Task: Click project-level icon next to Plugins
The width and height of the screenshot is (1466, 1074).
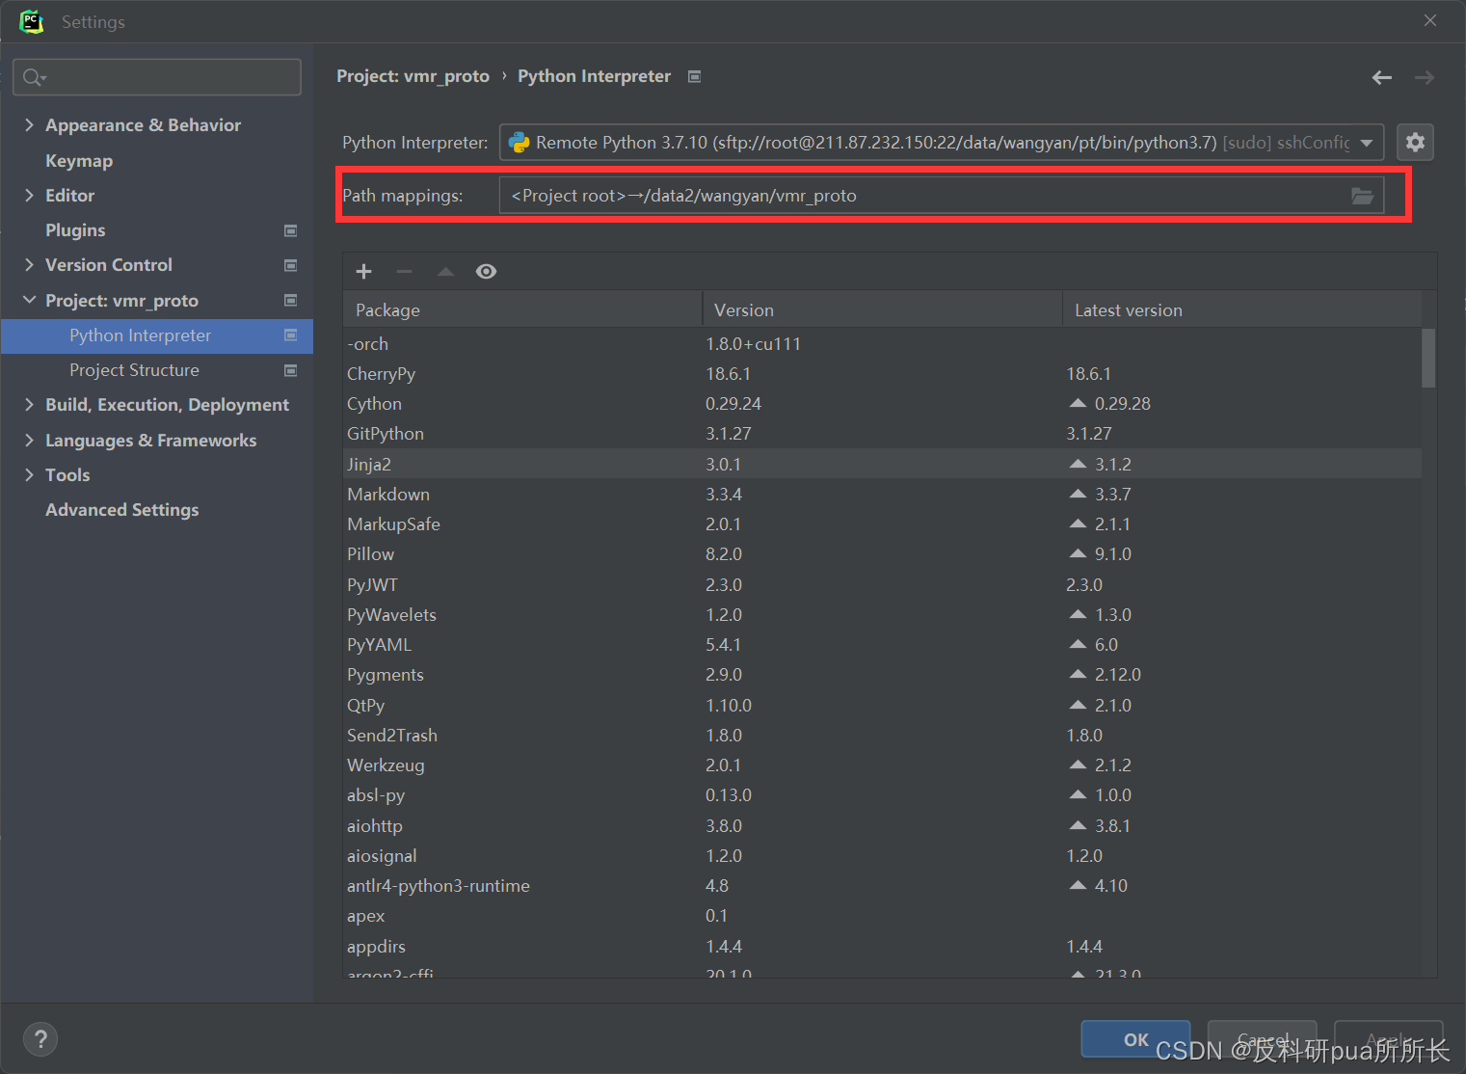Action: pyautogui.click(x=290, y=230)
